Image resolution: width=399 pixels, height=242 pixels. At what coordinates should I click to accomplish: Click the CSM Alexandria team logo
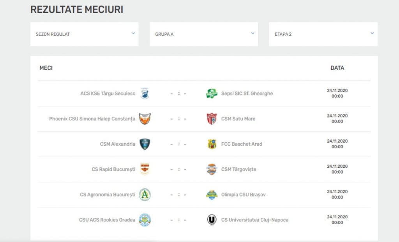point(145,144)
